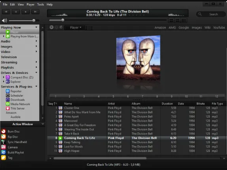
Task: Select High Hopes track in the list
Action: 137,151
